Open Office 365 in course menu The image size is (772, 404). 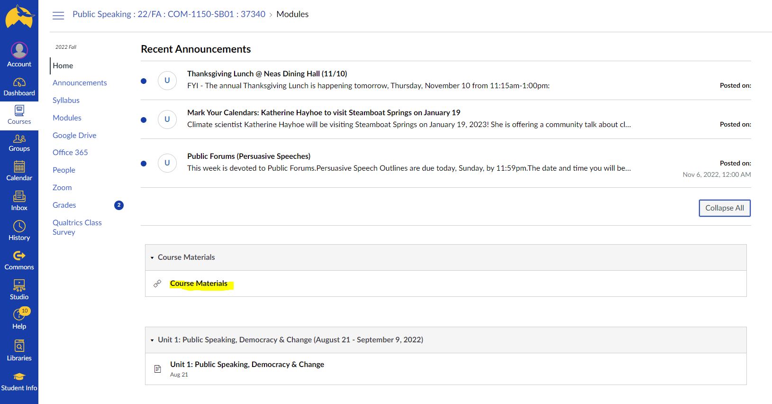[x=70, y=153]
